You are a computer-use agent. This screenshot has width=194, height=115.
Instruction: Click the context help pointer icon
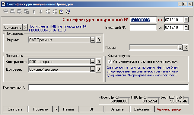pos(68,12)
